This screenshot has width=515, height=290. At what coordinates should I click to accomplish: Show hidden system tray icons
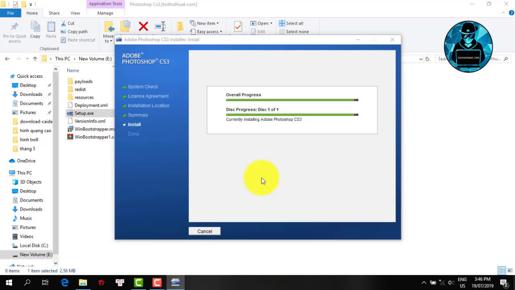tap(424, 283)
